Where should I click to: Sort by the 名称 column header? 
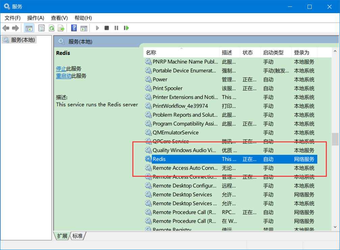tap(181, 52)
